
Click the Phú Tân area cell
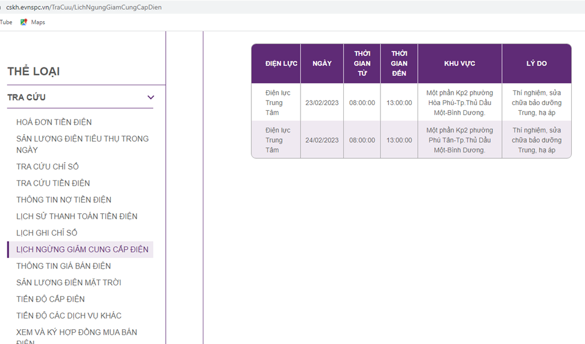coord(460,141)
